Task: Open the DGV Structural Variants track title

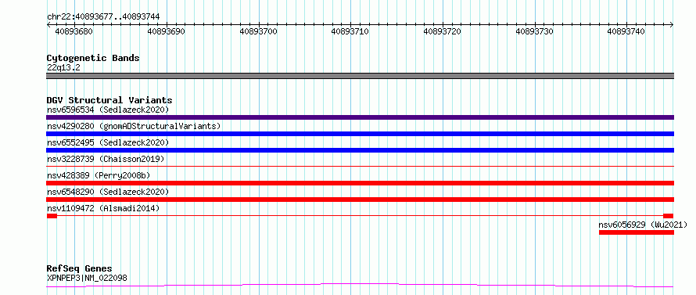Action: 109,100
